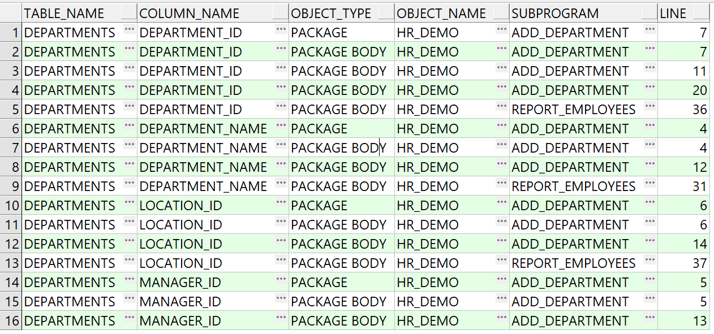Open ellipsis editor for OBJECT_NAME in row 1
Viewport: 714px width, 334px height.
pos(501,29)
